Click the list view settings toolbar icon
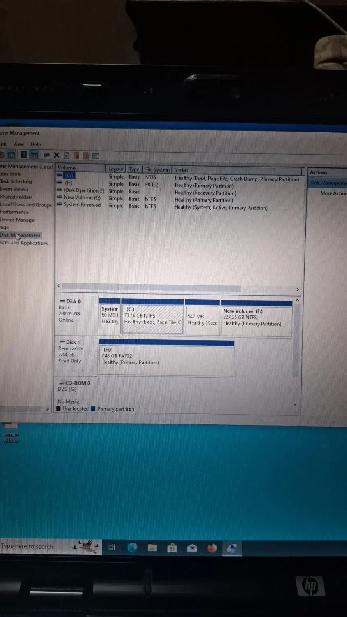 tap(96, 156)
